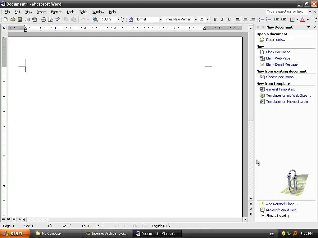The height and width of the screenshot is (238, 318).
Task: Click the Open folder toolbar icon
Action: (13, 20)
